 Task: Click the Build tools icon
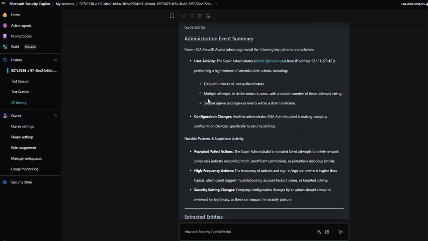(x=5, y=47)
